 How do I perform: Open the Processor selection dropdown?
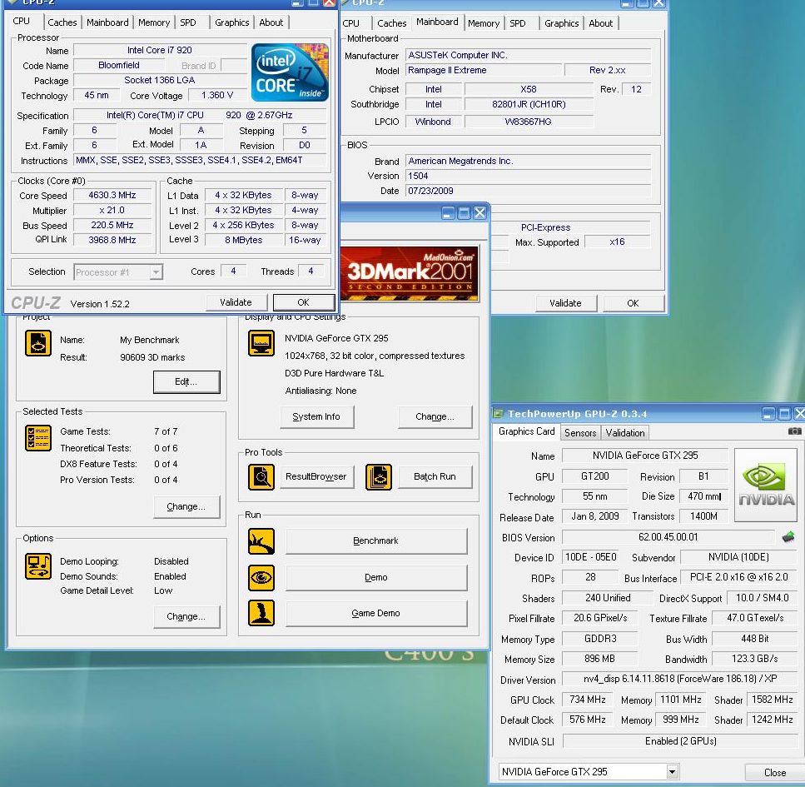point(156,271)
